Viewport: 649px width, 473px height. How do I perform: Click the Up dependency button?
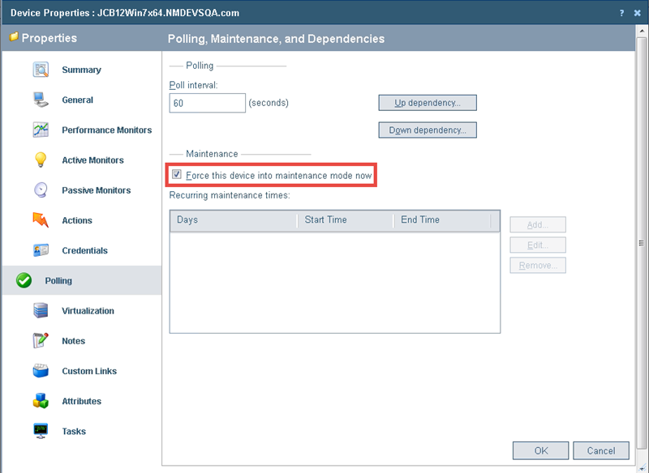[x=427, y=103]
